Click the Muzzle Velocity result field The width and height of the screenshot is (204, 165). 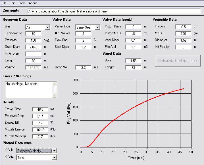tap(40, 136)
